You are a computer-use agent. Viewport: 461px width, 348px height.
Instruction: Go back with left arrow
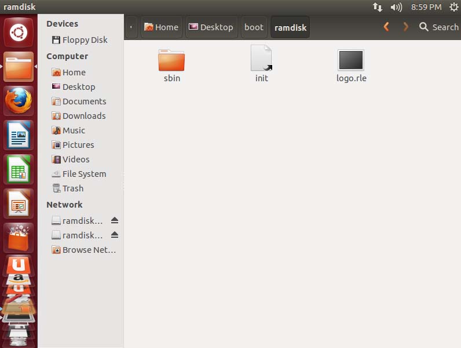(x=386, y=27)
